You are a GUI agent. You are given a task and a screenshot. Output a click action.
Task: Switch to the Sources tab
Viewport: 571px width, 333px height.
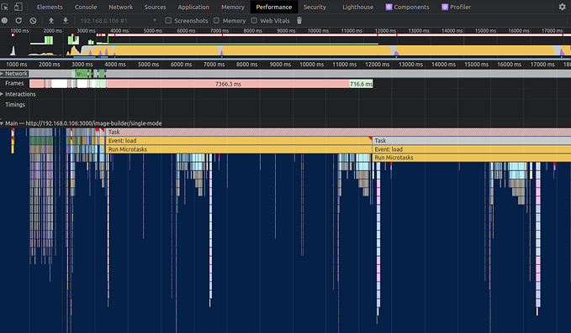tap(155, 7)
